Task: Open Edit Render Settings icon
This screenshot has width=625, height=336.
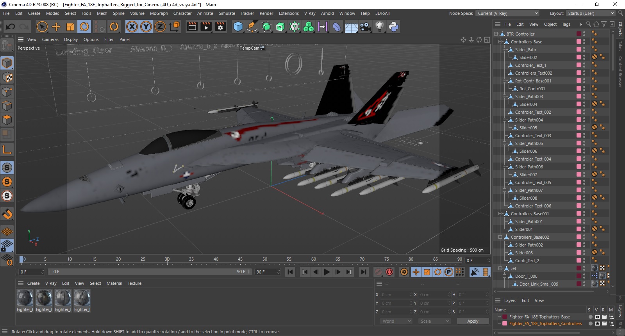Action: pos(220,27)
